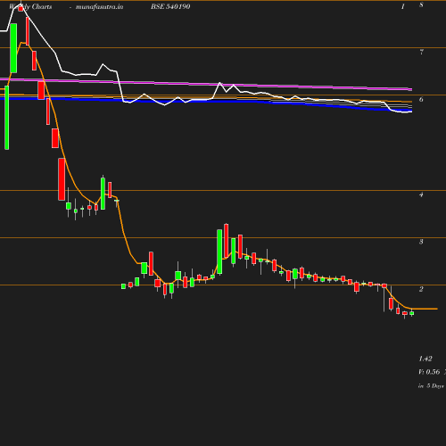
Task: Click the price axis label '2'
Action: click(421, 289)
